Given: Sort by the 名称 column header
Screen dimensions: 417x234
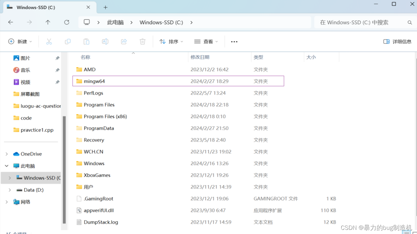Looking at the screenshot, I should (86, 57).
